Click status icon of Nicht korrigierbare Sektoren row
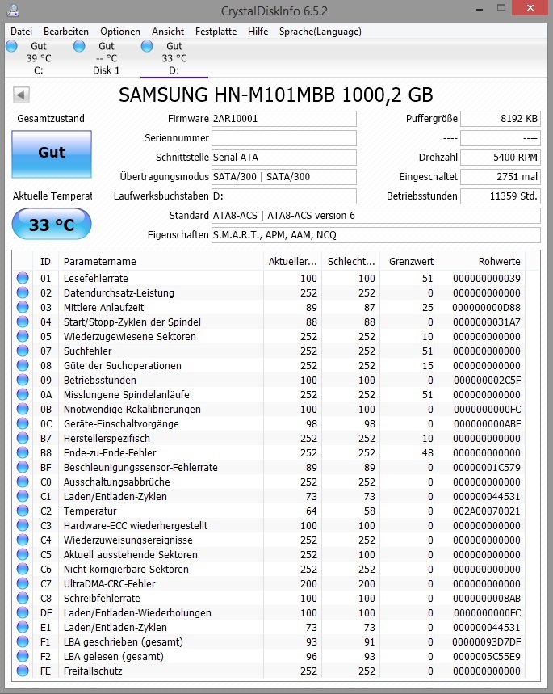The height and width of the screenshot is (694, 553). coord(23,569)
